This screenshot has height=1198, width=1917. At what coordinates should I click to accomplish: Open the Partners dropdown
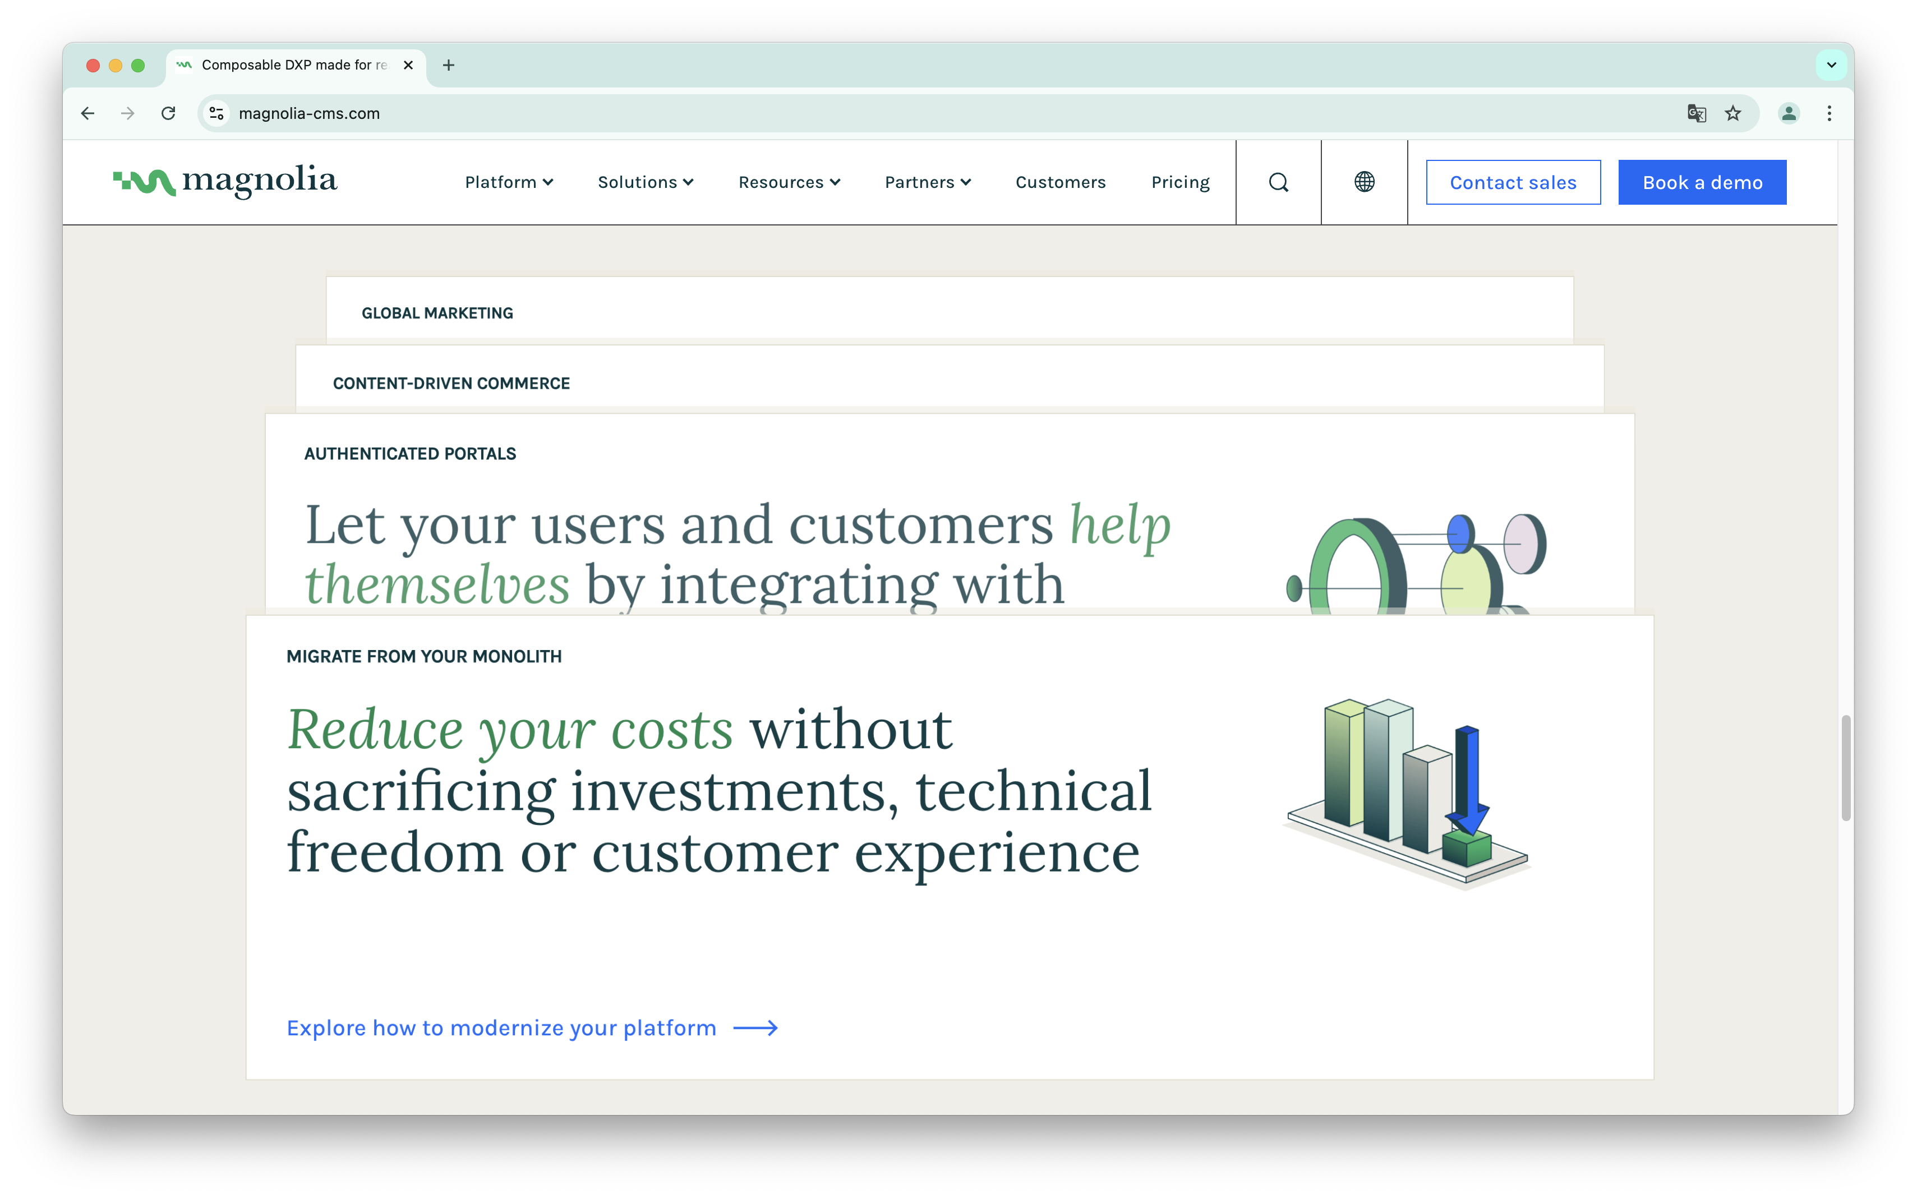click(x=928, y=182)
